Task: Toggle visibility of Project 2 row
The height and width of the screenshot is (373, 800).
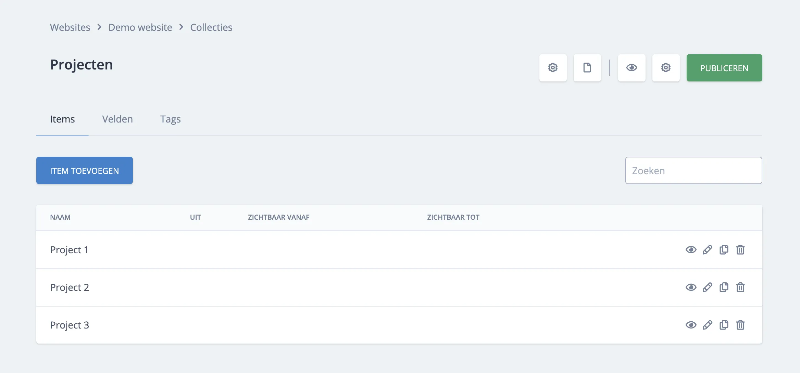Action: [691, 287]
